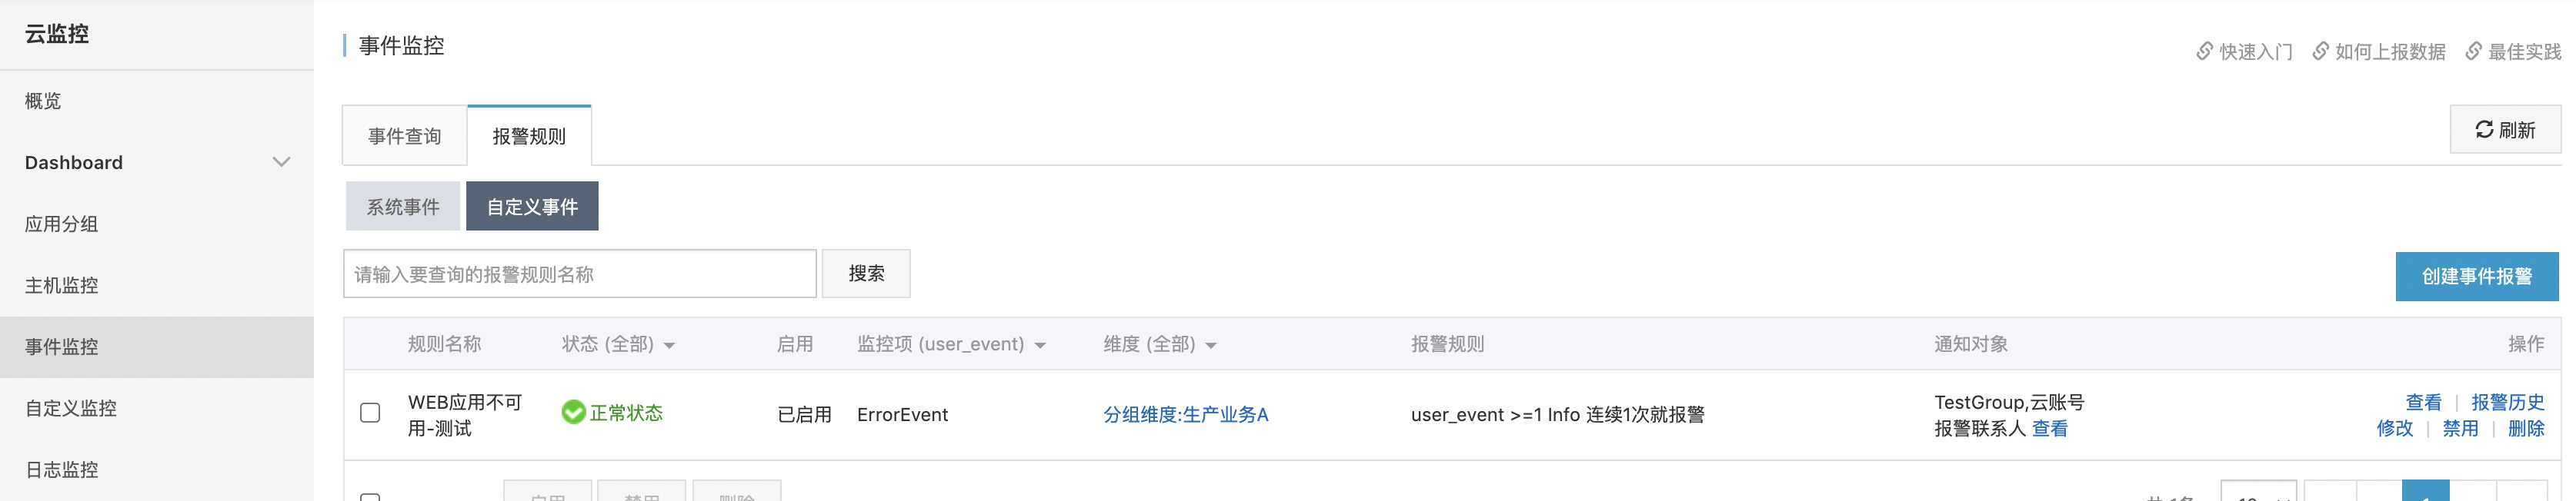Click 删除 to remove the rule
This screenshot has width=2576, height=501.
[x=2526, y=428]
